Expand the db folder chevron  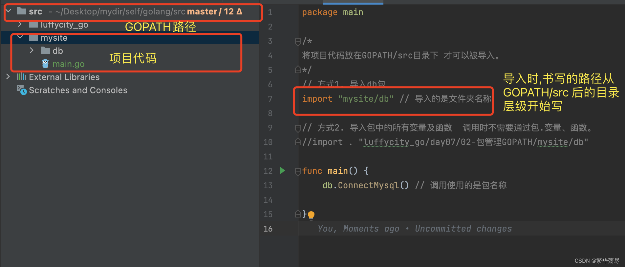(x=32, y=51)
